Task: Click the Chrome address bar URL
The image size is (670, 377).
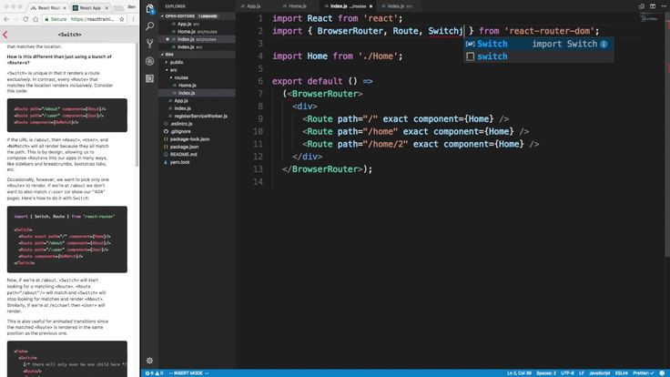Action: (93, 19)
